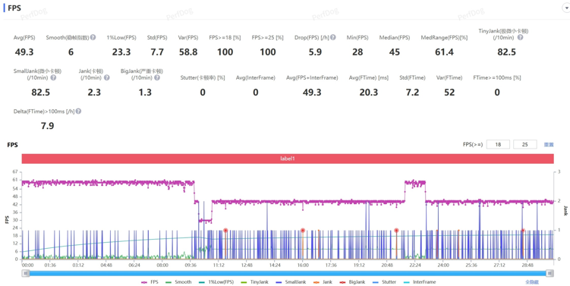
Task: Focus the FPS threshold field showing 25
Action: pyautogui.click(x=525, y=144)
